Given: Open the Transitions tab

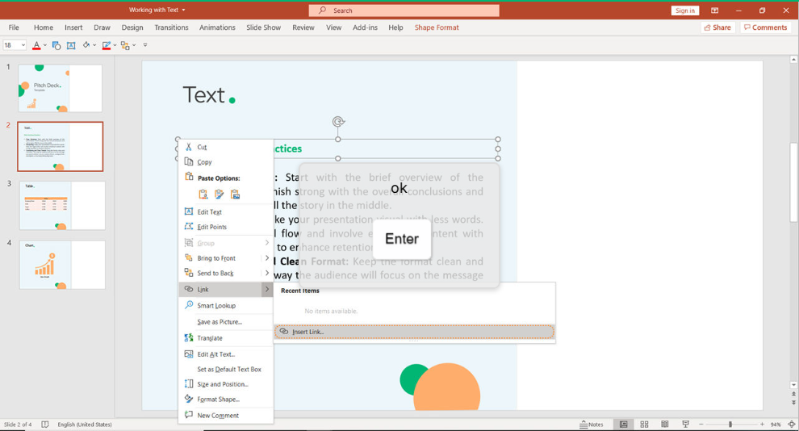Looking at the screenshot, I should pos(171,27).
